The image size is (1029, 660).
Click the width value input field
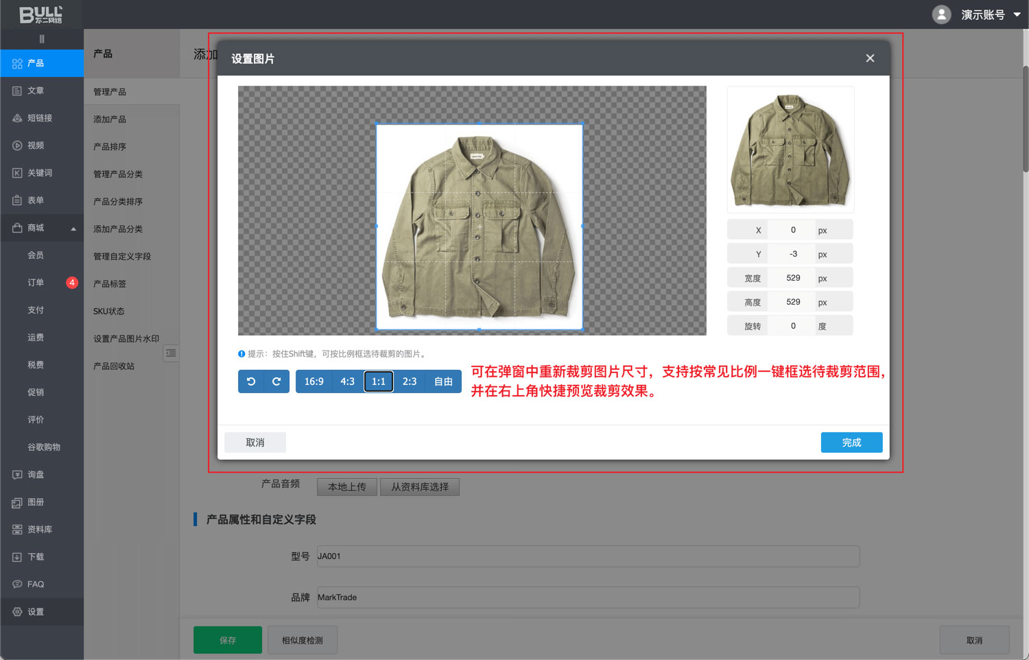pyautogui.click(x=793, y=278)
